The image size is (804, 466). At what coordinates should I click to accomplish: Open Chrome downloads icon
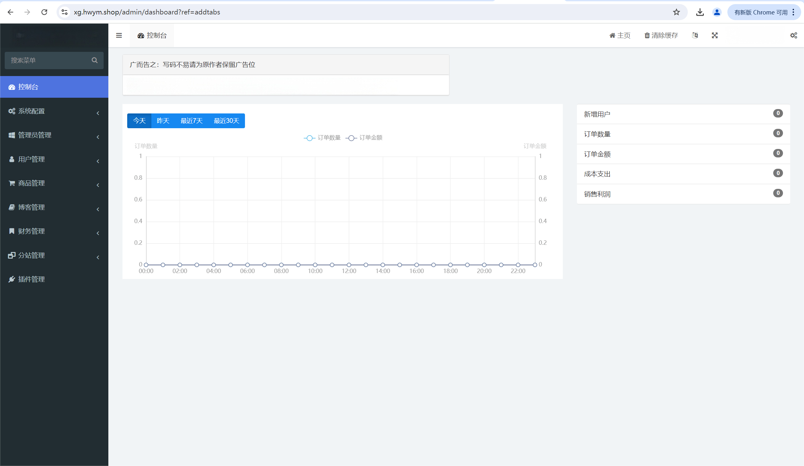coord(700,12)
